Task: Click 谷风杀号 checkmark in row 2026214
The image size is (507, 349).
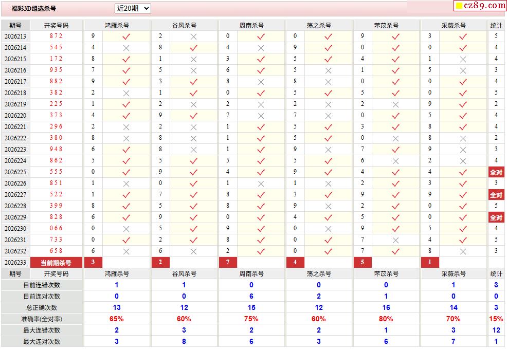Action: [x=193, y=48]
